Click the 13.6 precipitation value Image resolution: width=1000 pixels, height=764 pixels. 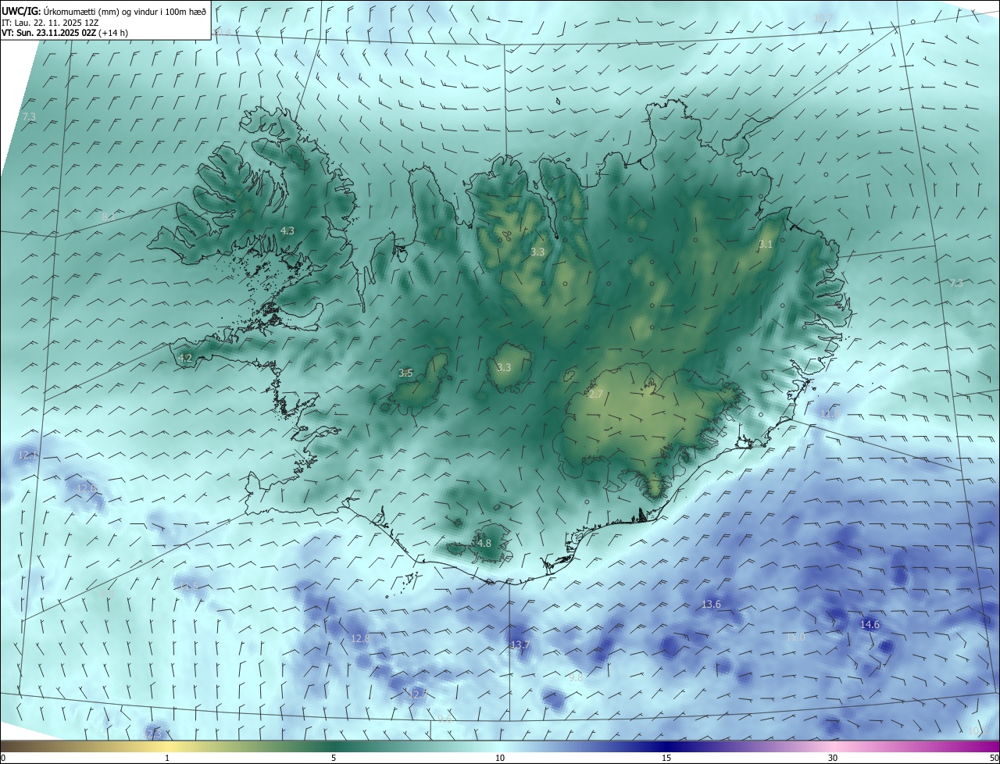(x=711, y=604)
